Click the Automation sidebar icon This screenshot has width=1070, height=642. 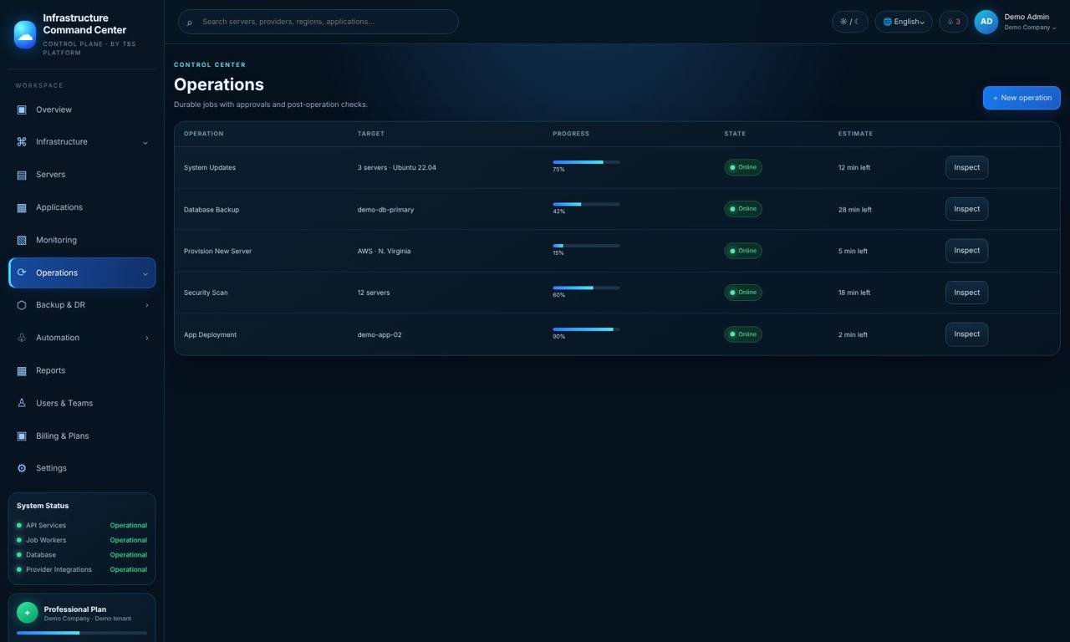point(22,338)
